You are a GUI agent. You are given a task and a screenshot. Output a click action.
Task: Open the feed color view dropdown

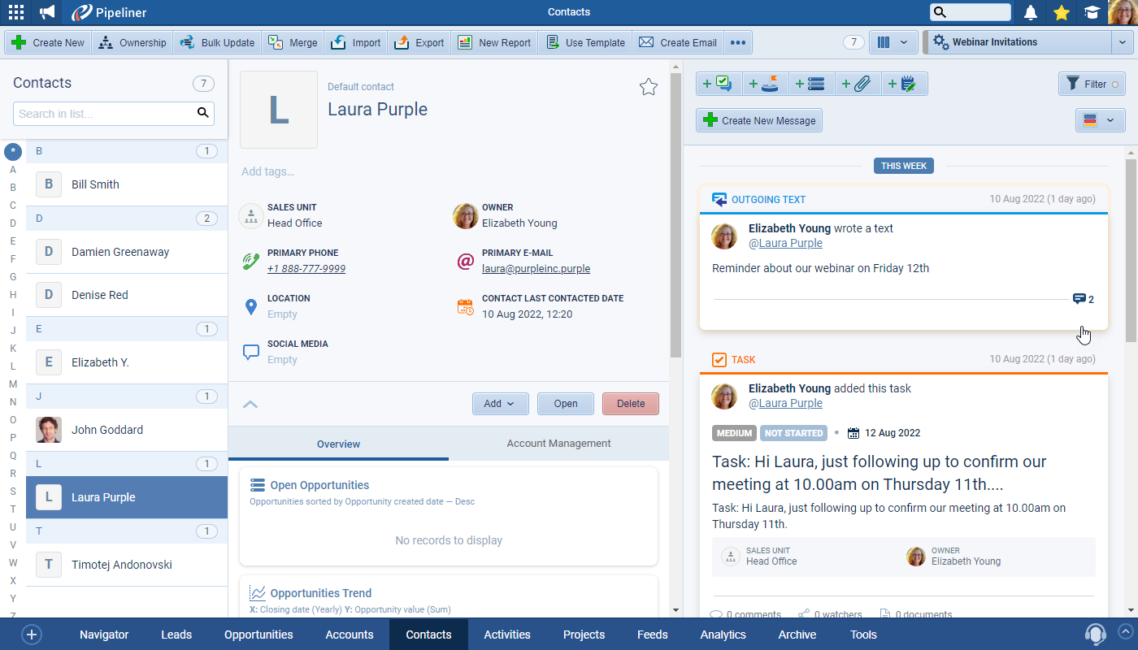[x=1099, y=120]
